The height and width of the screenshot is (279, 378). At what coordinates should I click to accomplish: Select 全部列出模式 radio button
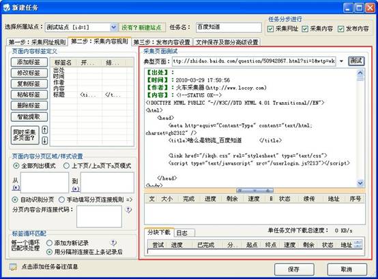coord(16,166)
